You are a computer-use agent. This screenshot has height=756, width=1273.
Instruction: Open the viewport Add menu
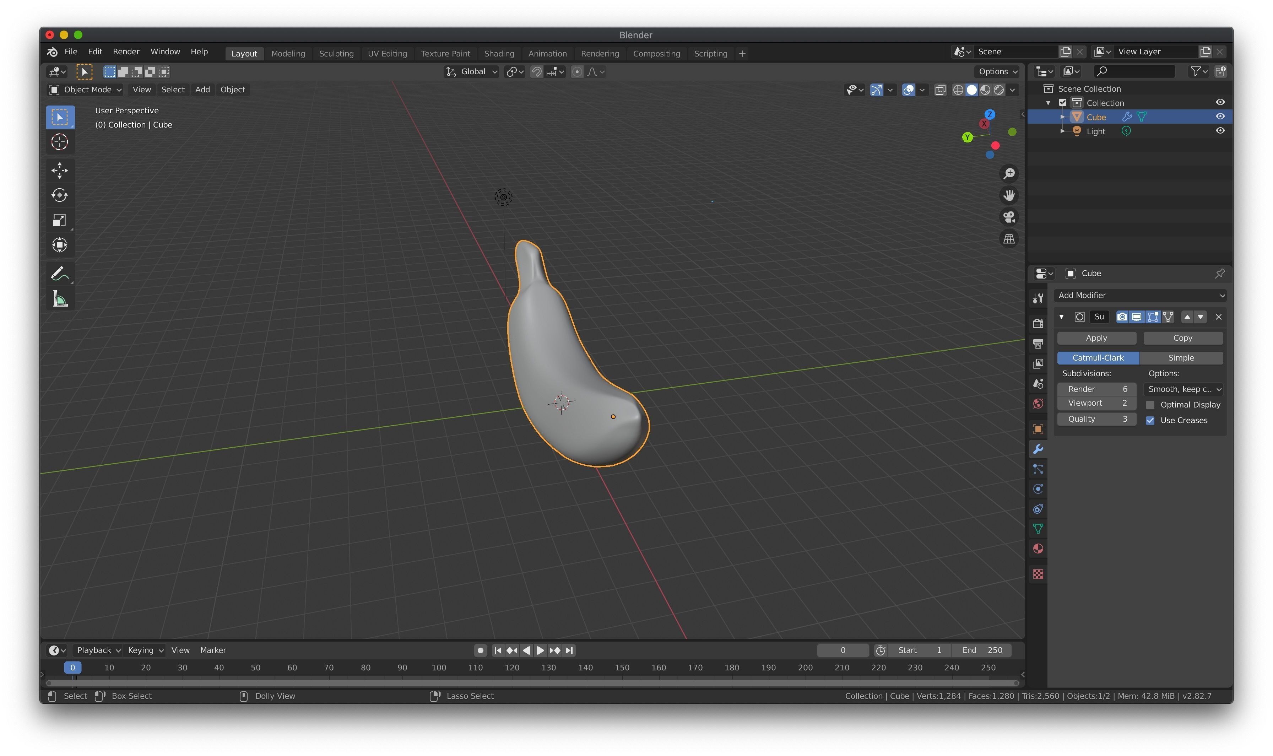(202, 90)
